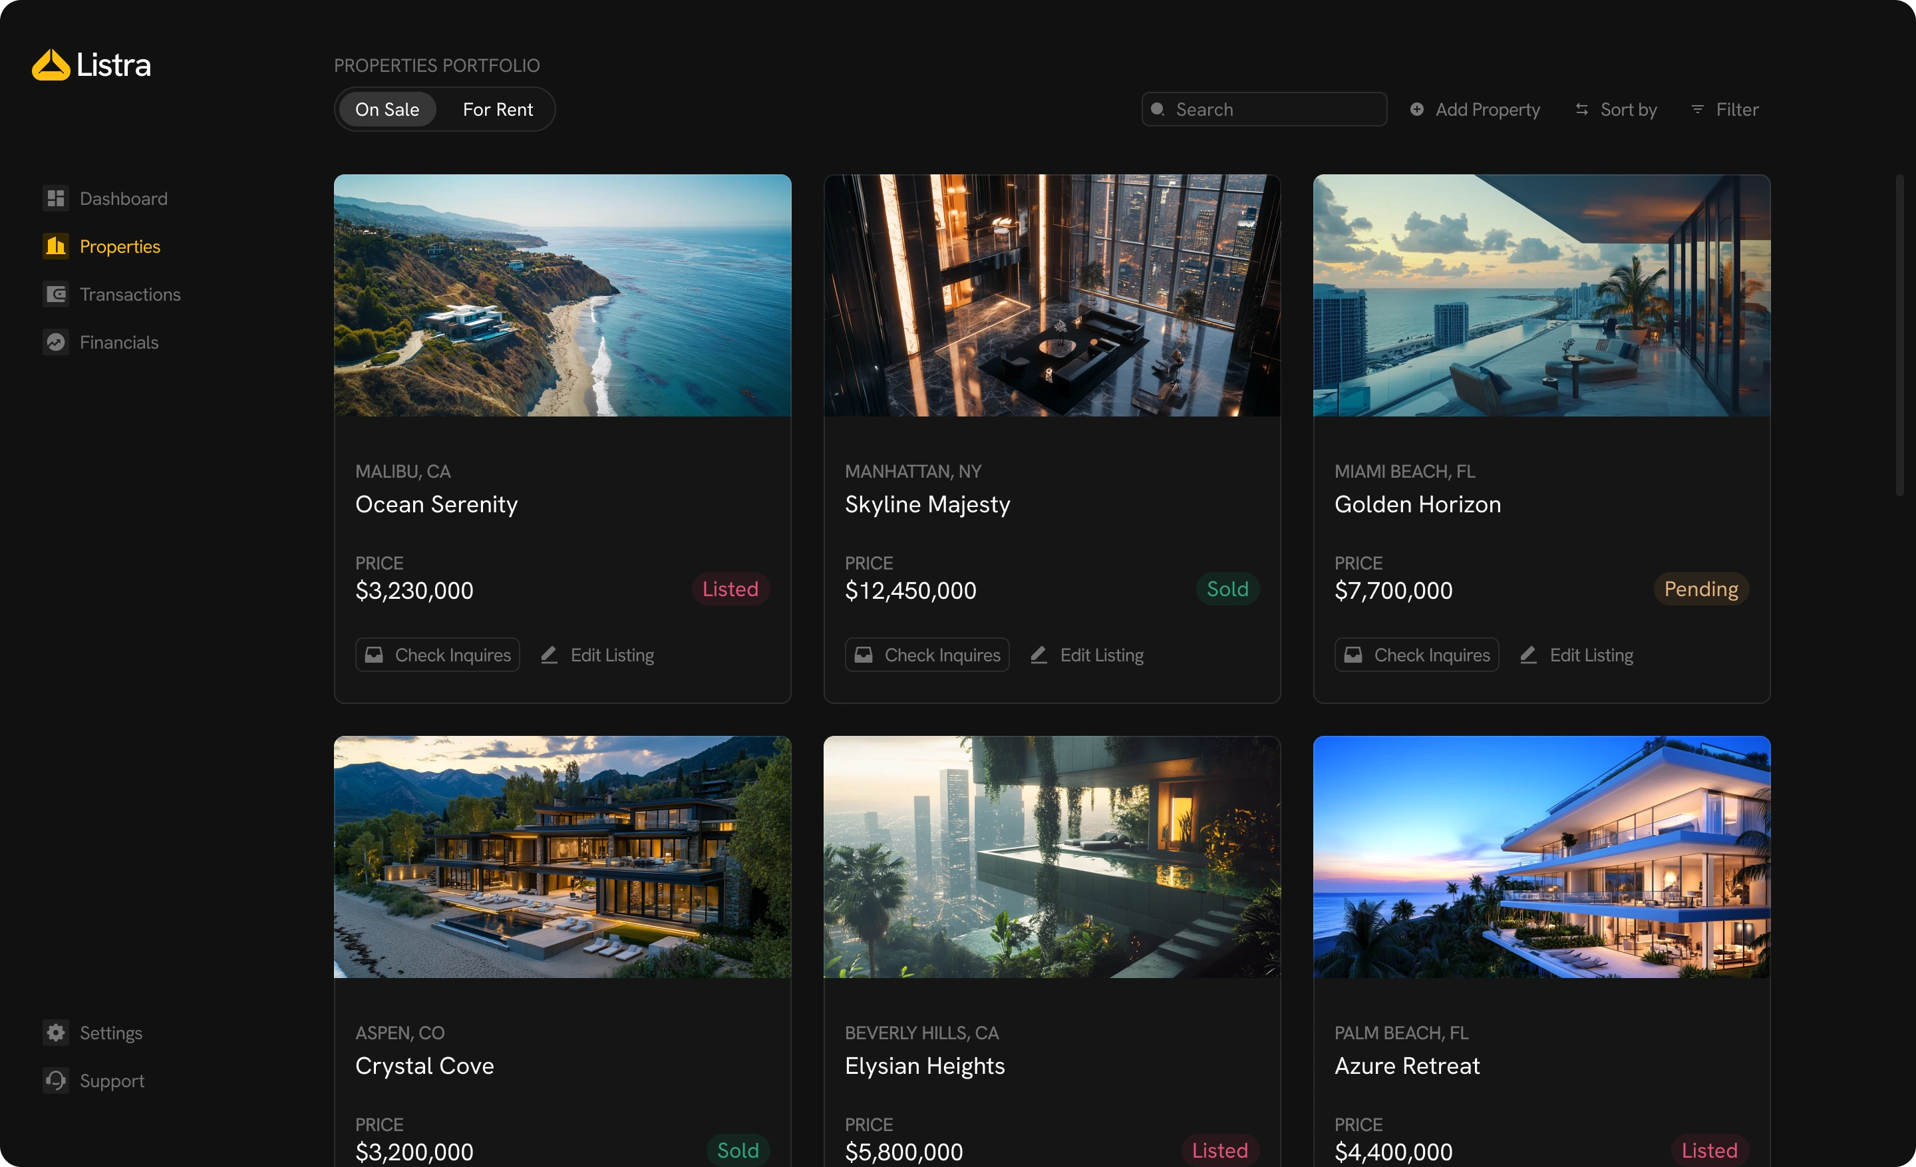Switch to the On Sale tab
This screenshot has width=1916, height=1167.
pyautogui.click(x=387, y=110)
